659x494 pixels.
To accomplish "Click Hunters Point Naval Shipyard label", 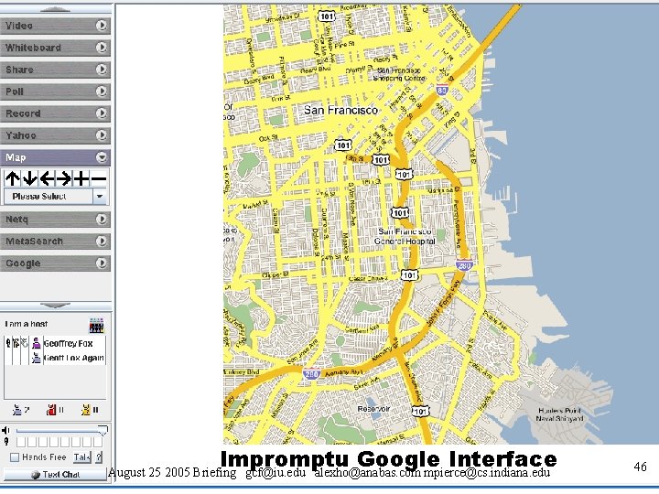I will (x=559, y=414).
